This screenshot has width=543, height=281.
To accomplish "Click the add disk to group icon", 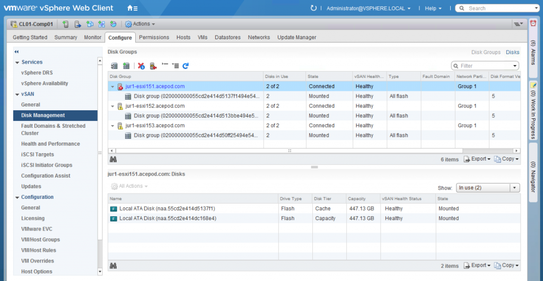I will (x=153, y=66).
